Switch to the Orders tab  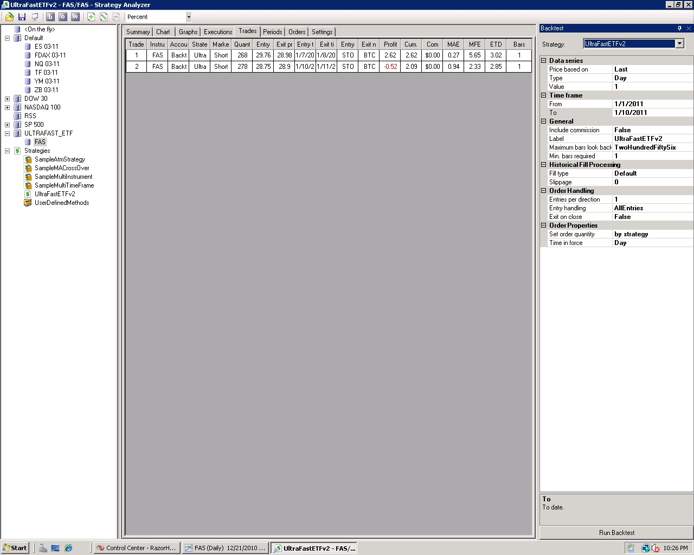coord(297,32)
